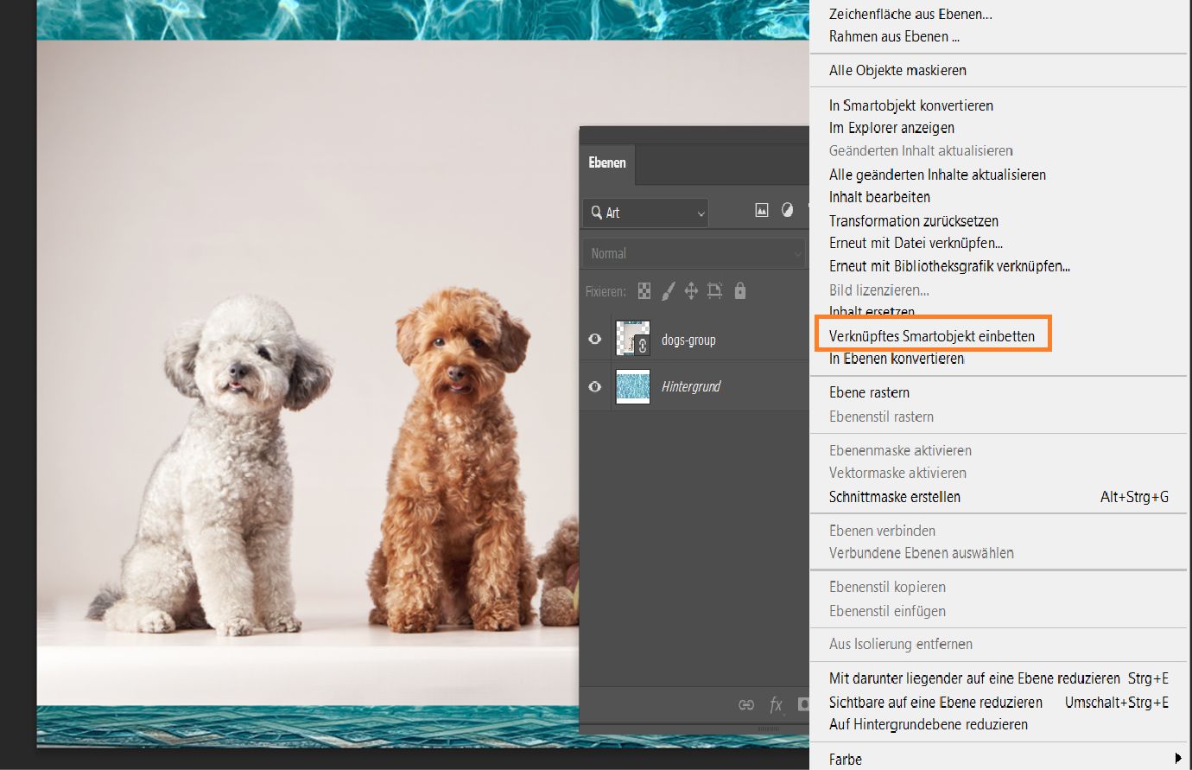Lock artboard nesting icon next to Fixieren
This screenshot has height=770, width=1192.
(715, 291)
